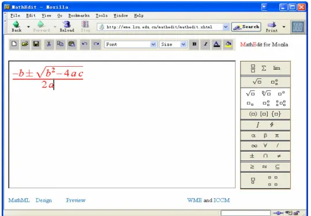Open the Window menu
The image size is (311, 216).
pos(121,16)
